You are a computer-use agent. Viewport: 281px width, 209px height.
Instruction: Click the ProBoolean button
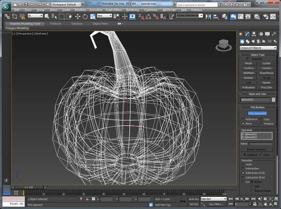click(x=248, y=87)
